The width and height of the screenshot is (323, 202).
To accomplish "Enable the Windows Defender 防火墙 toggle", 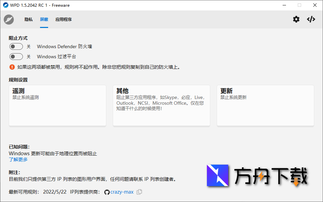I will tap(16, 46).
